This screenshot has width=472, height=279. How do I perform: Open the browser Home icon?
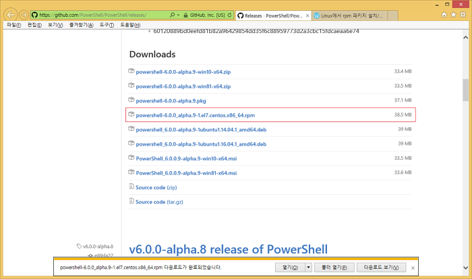(444, 14)
